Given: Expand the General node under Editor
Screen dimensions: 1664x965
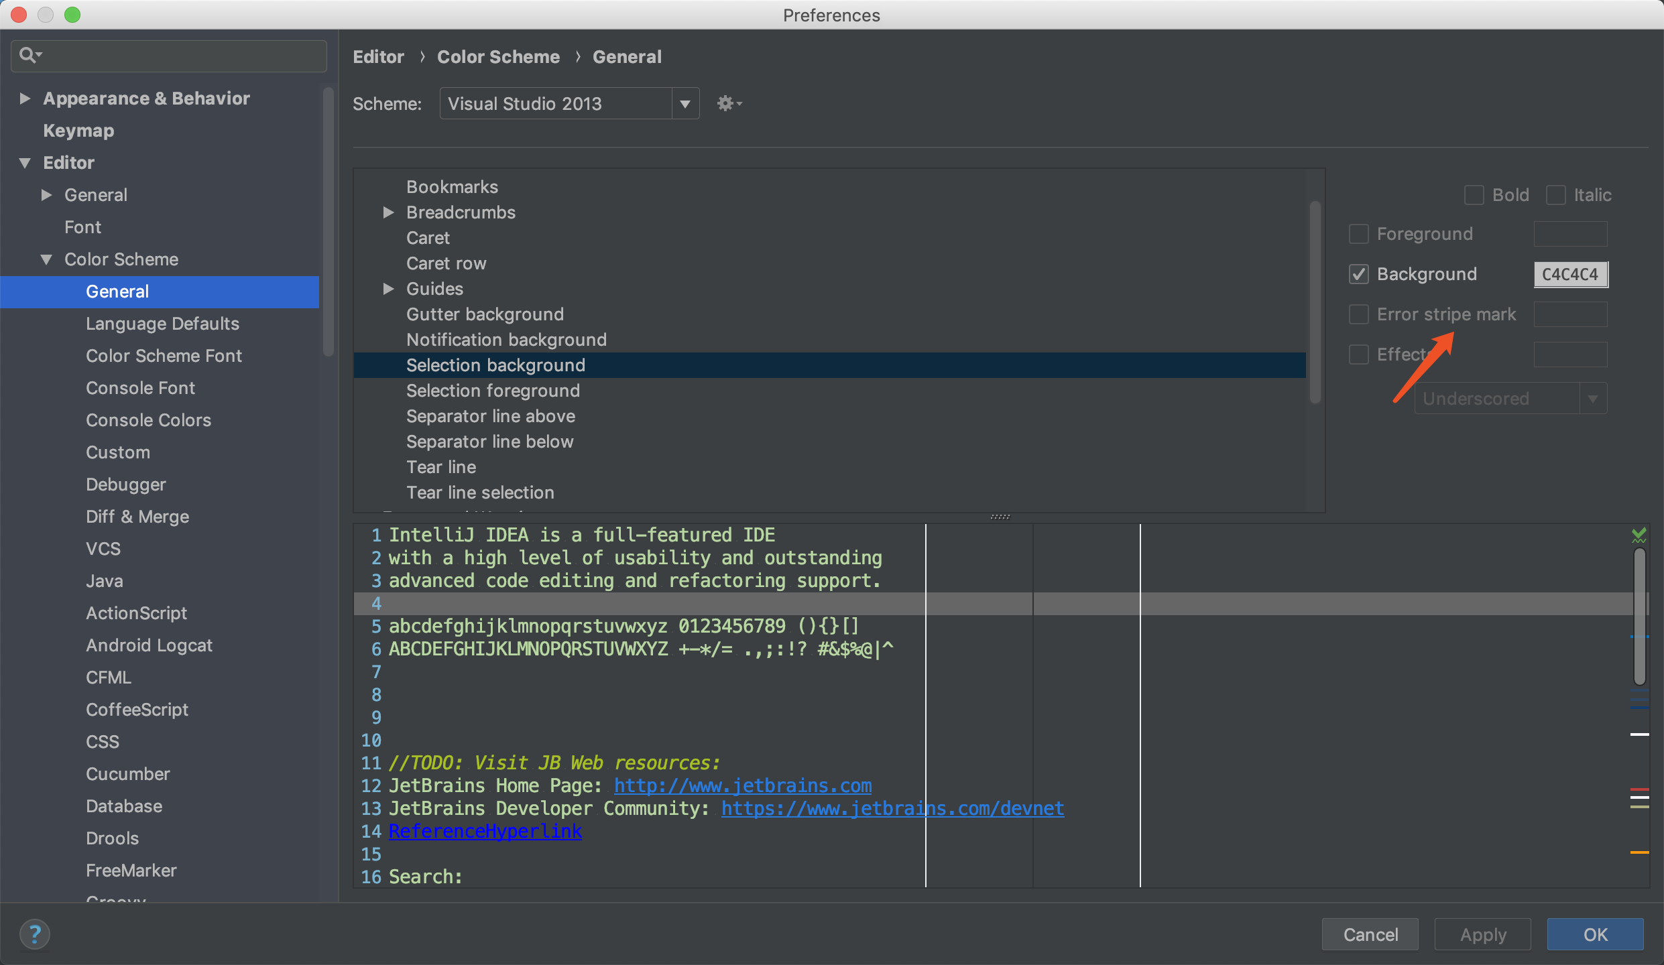Looking at the screenshot, I should [x=46, y=195].
